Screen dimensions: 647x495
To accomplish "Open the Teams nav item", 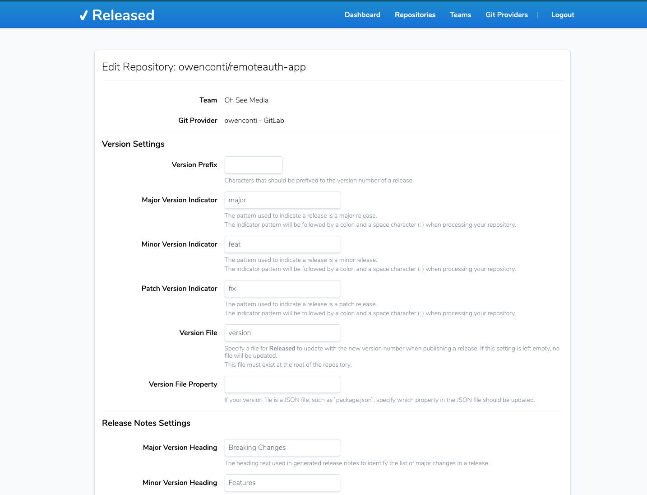I will point(460,15).
